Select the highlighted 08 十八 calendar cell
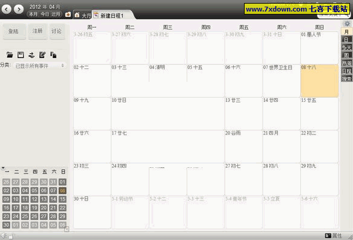Screen dimensions: 353x240 point(319,81)
